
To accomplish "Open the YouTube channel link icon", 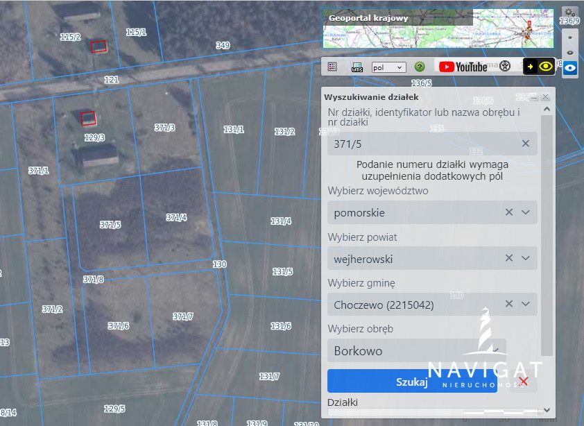I will coord(463,67).
